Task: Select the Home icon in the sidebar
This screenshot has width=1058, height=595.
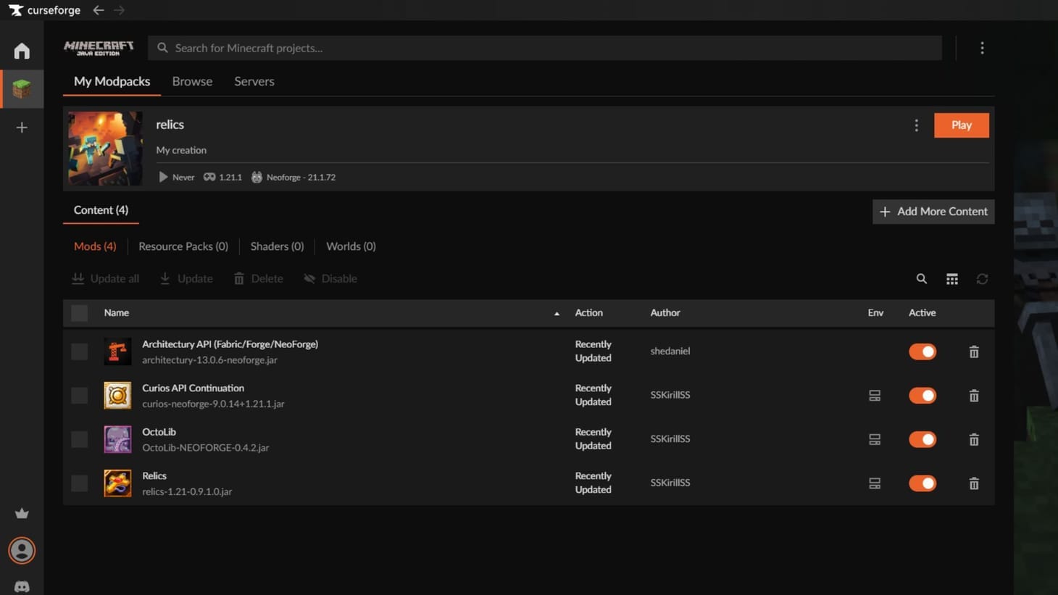Action: (21, 50)
